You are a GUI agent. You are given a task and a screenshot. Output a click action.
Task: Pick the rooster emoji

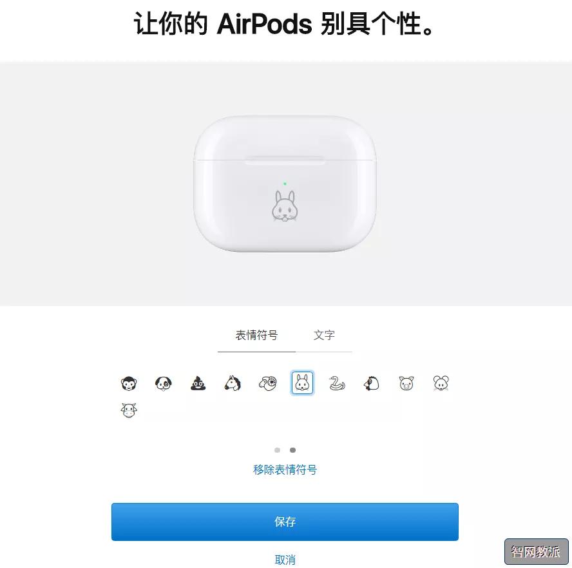click(372, 383)
